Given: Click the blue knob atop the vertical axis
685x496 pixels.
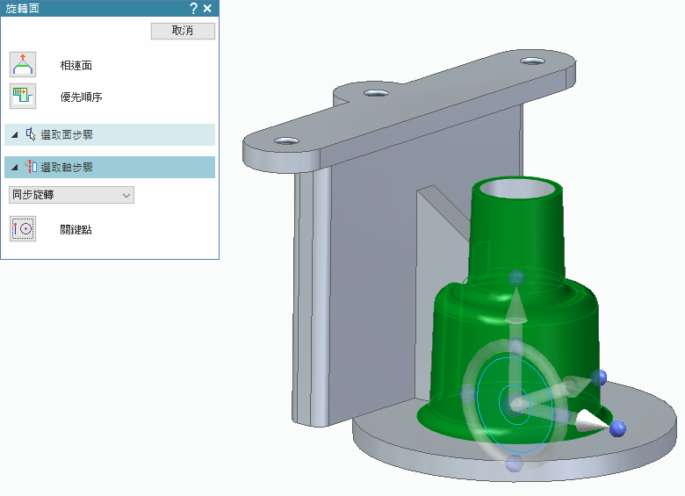Looking at the screenshot, I should [x=517, y=278].
